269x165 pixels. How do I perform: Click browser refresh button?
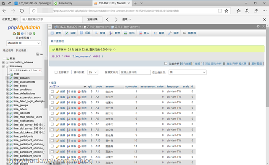point(21,10)
